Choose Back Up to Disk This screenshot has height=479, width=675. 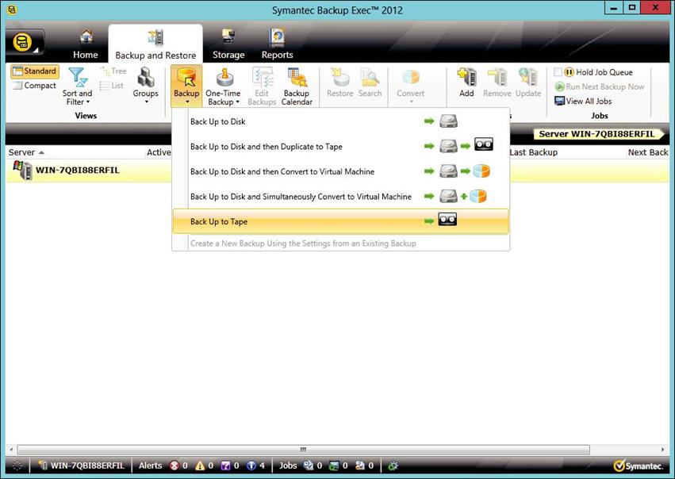coord(340,121)
